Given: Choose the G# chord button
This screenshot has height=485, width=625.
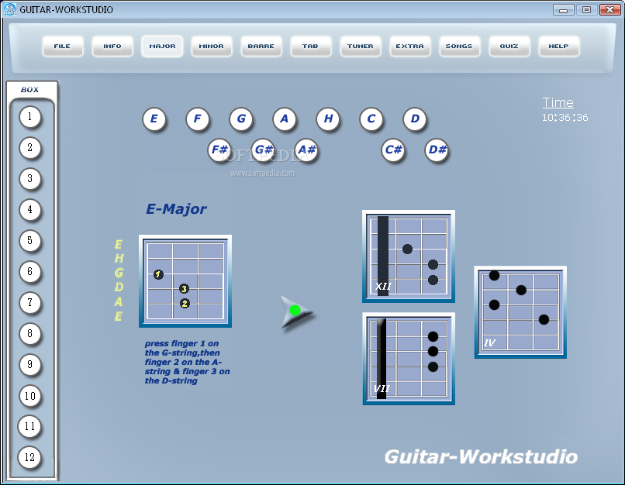Looking at the screenshot, I should [x=263, y=150].
